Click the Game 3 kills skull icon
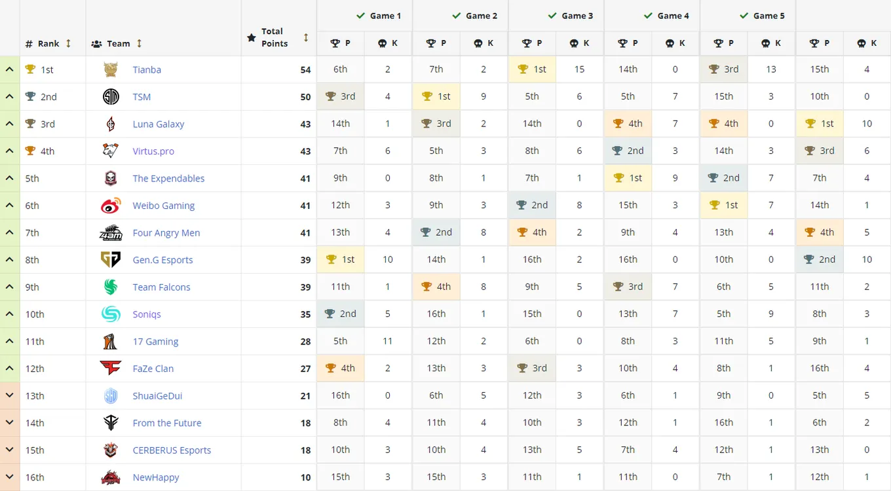Viewport: 891px width, 491px height. pyautogui.click(x=574, y=43)
